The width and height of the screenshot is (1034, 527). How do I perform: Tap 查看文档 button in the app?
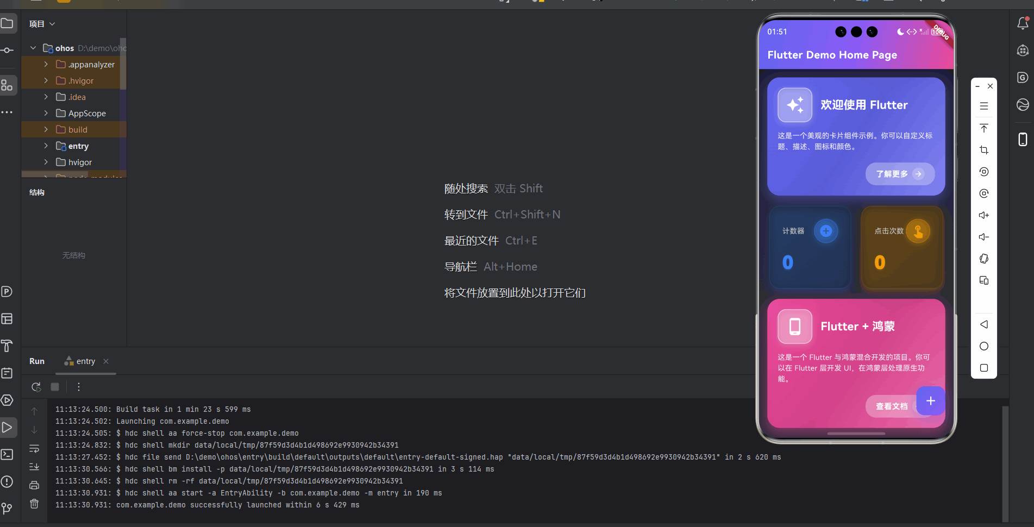892,406
